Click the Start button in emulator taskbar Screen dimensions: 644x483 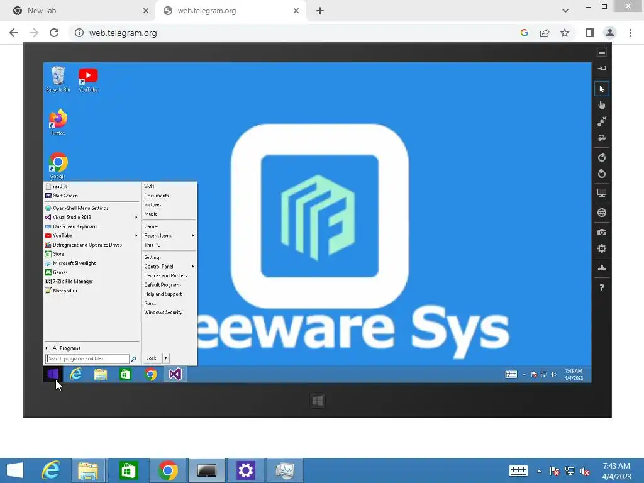pyautogui.click(x=53, y=374)
